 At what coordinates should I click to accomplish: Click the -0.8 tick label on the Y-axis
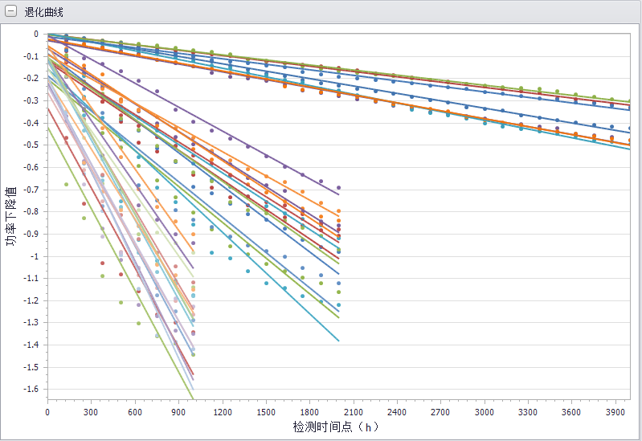point(31,212)
